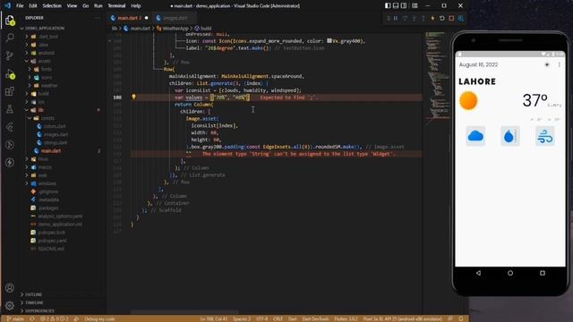The width and height of the screenshot is (573, 322).
Task: Open the Testing flask icon view
Action: (x=10, y=109)
